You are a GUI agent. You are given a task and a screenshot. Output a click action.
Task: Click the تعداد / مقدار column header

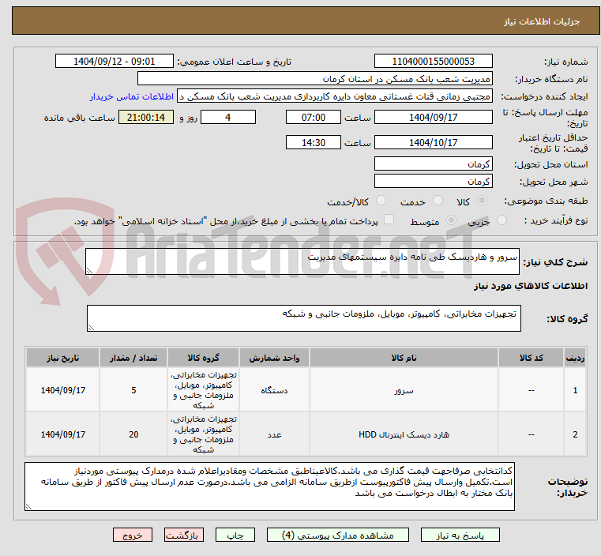133,358
